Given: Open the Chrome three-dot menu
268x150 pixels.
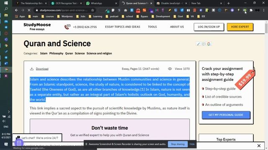Looking at the screenshot, I should 264,10.
